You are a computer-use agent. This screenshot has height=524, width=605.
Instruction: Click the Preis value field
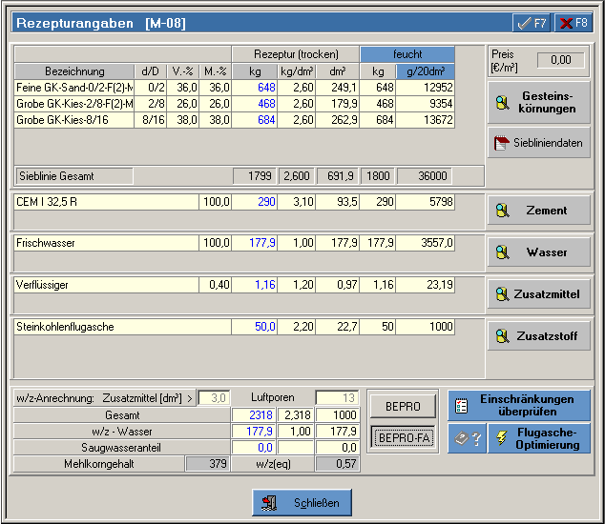point(560,61)
